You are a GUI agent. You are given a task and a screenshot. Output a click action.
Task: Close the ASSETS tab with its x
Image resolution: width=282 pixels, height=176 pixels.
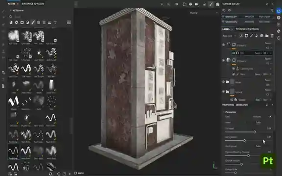pyautogui.click(x=18, y=4)
